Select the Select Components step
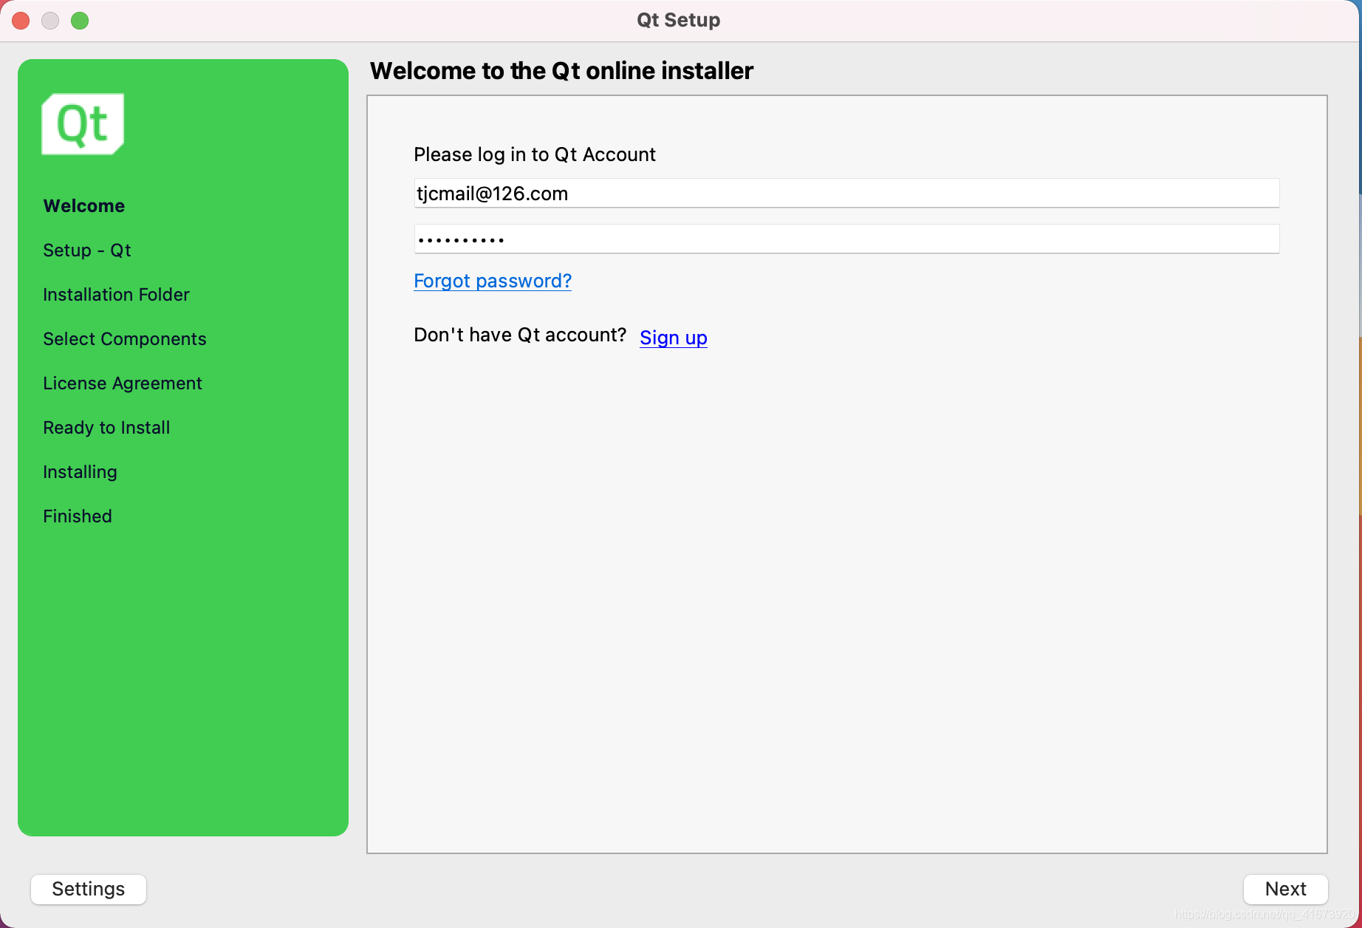This screenshot has height=928, width=1362. click(124, 338)
